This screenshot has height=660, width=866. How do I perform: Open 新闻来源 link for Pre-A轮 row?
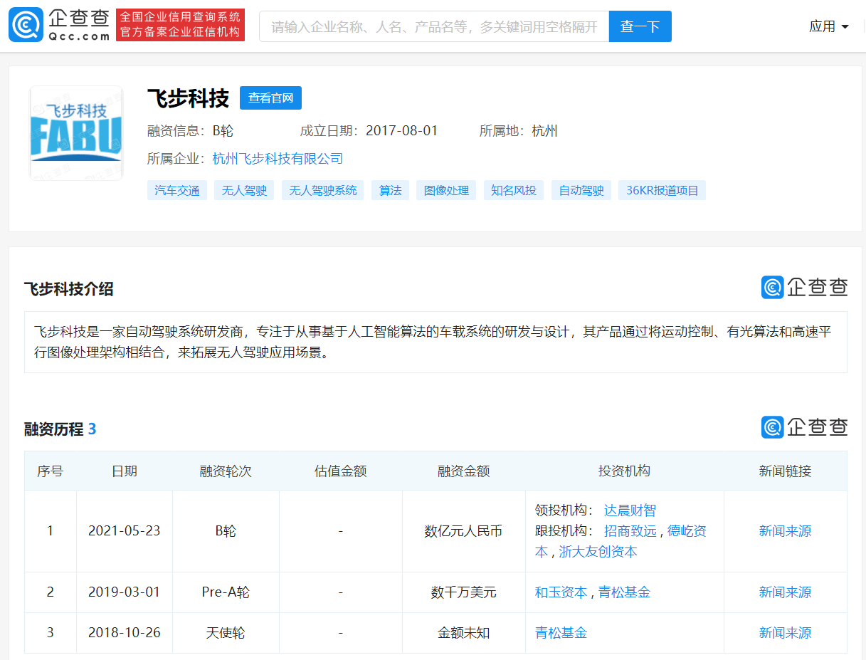(x=785, y=592)
